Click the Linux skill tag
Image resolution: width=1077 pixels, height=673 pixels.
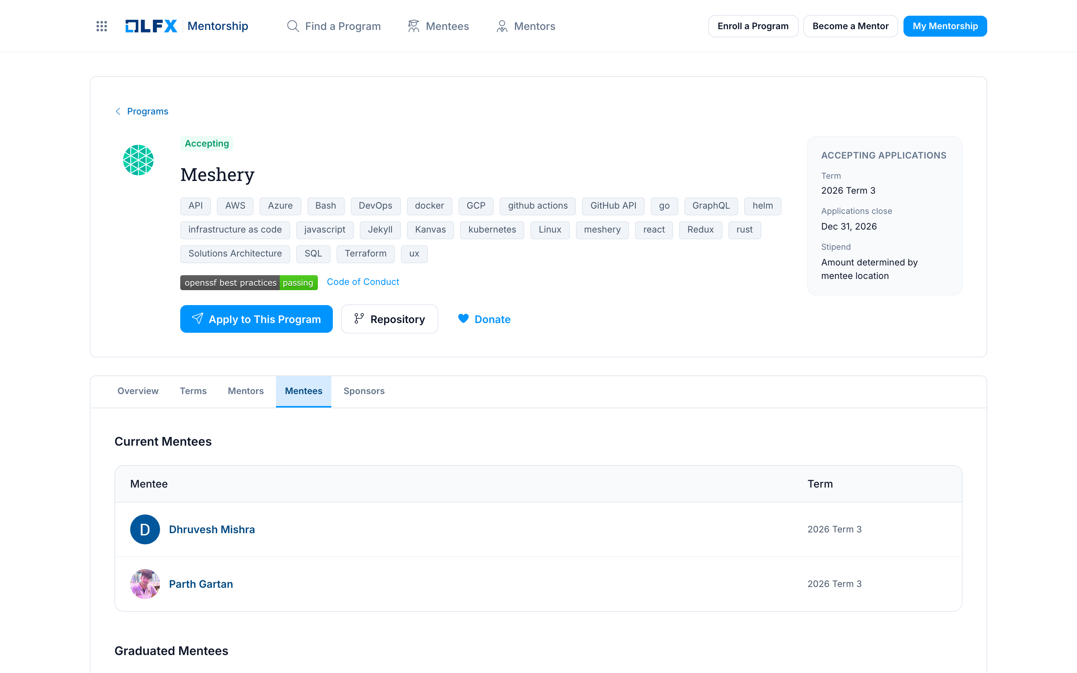coord(550,230)
